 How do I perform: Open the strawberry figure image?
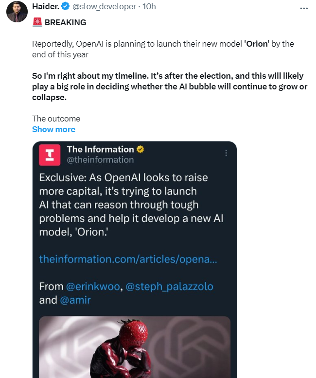point(134,347)
